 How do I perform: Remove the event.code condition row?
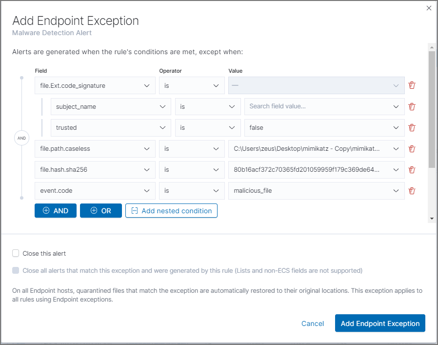[412, 190]
